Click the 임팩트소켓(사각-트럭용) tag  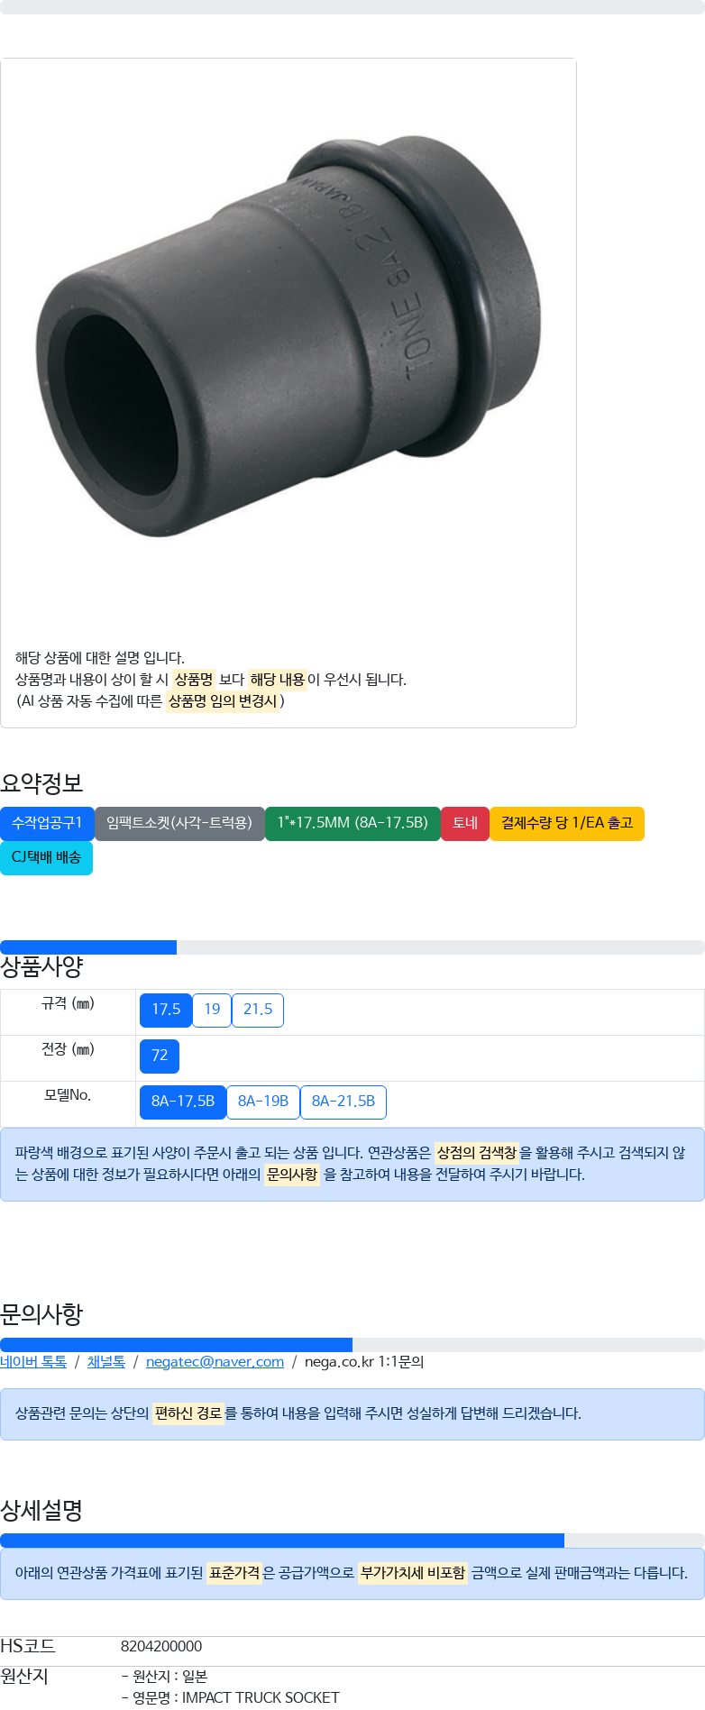point(179,823)
